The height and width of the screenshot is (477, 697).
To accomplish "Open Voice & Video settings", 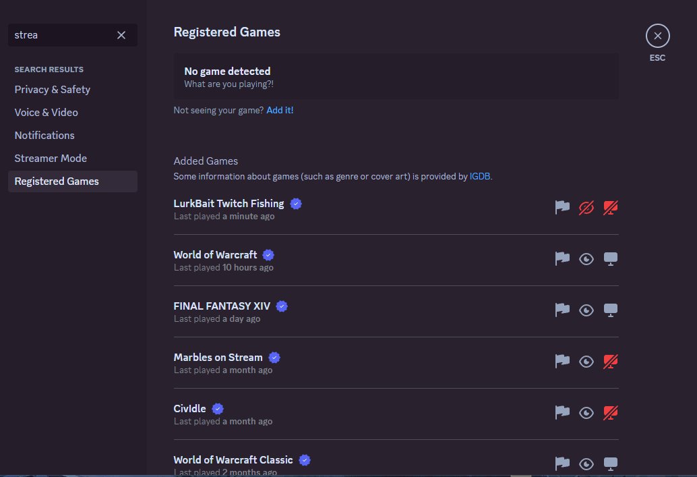I will 72,113.
